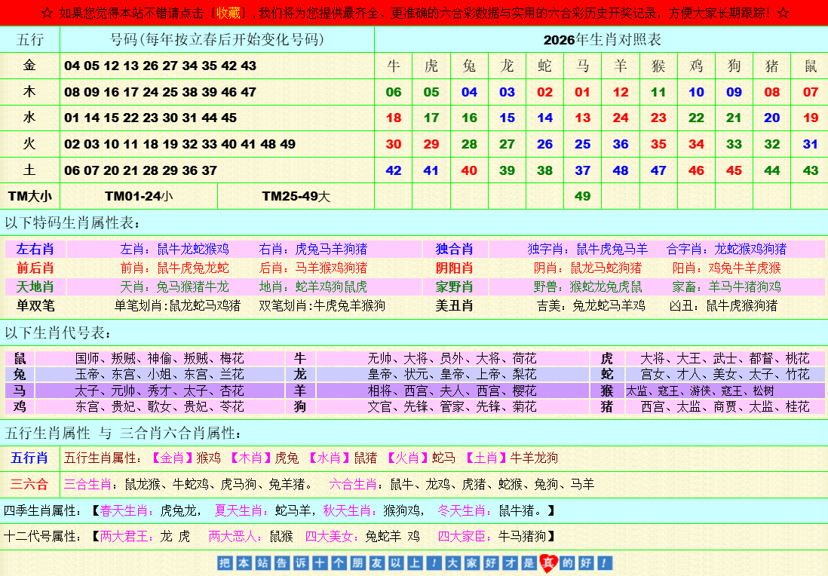Select the 五行肖 row label
The height and width of the screenshot is (576, 828).
(29, 458)
